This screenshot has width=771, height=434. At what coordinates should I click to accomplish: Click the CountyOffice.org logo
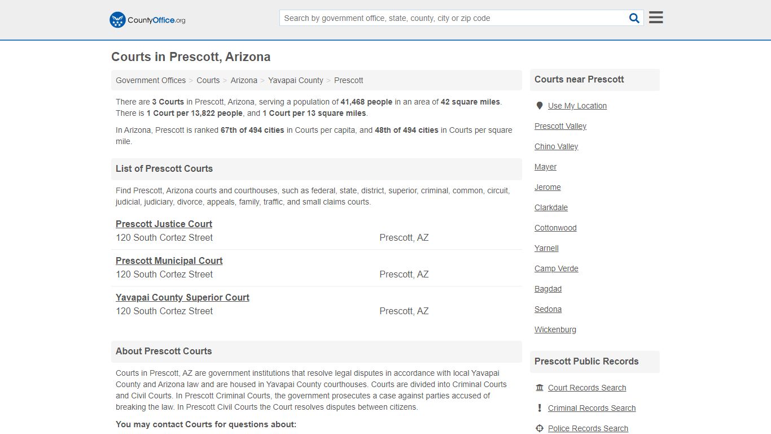tap(146, 19)
